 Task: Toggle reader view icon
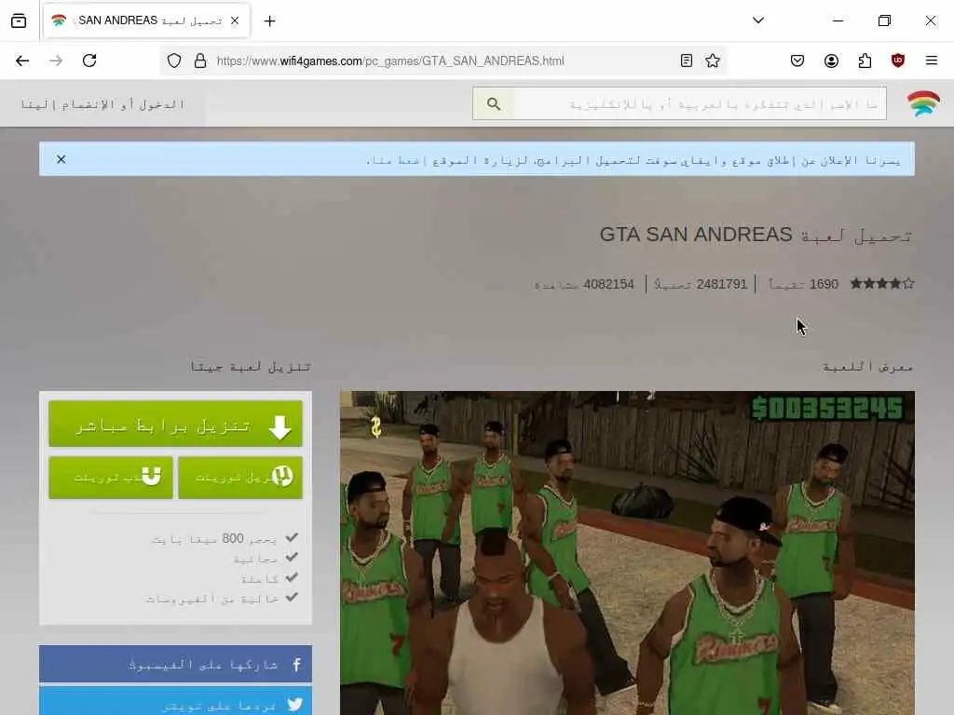click(687, 61)
